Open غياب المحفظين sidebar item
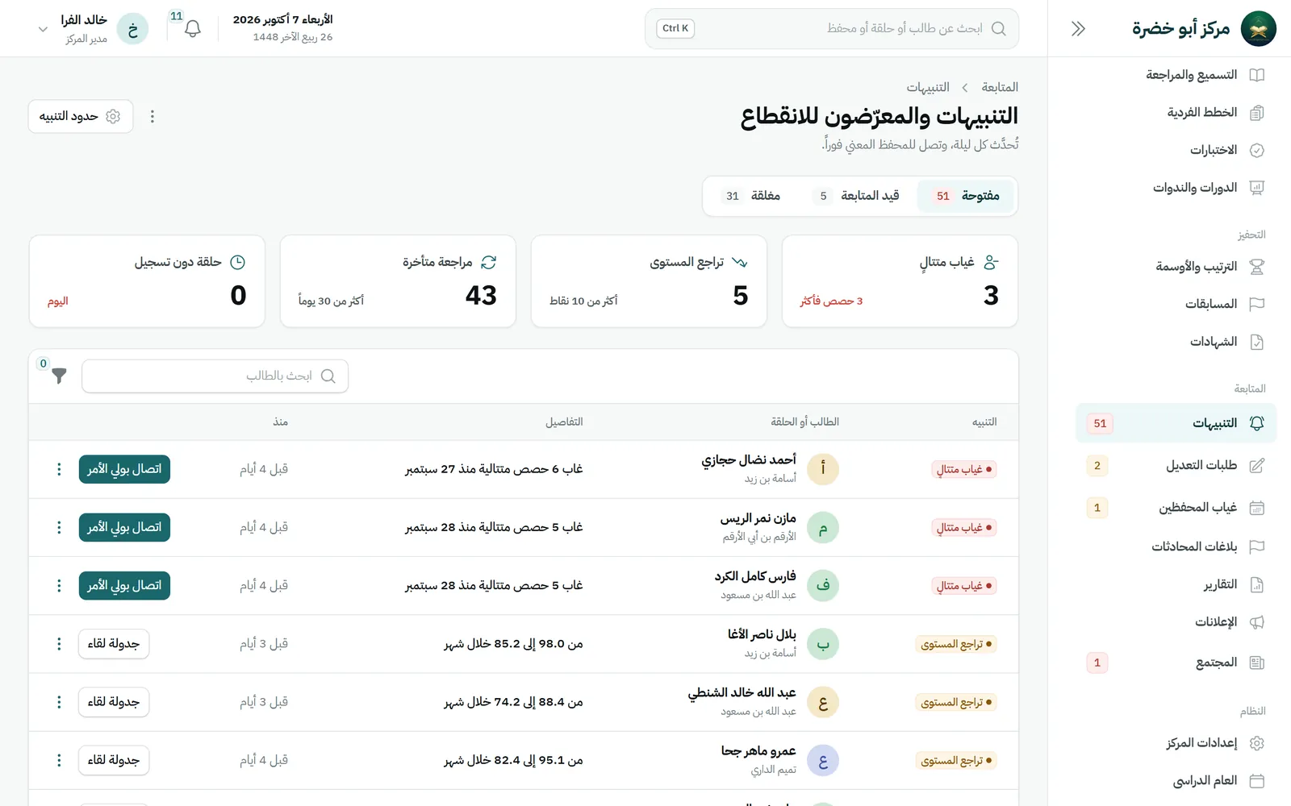1291x806 pixels. [1176, 508]
